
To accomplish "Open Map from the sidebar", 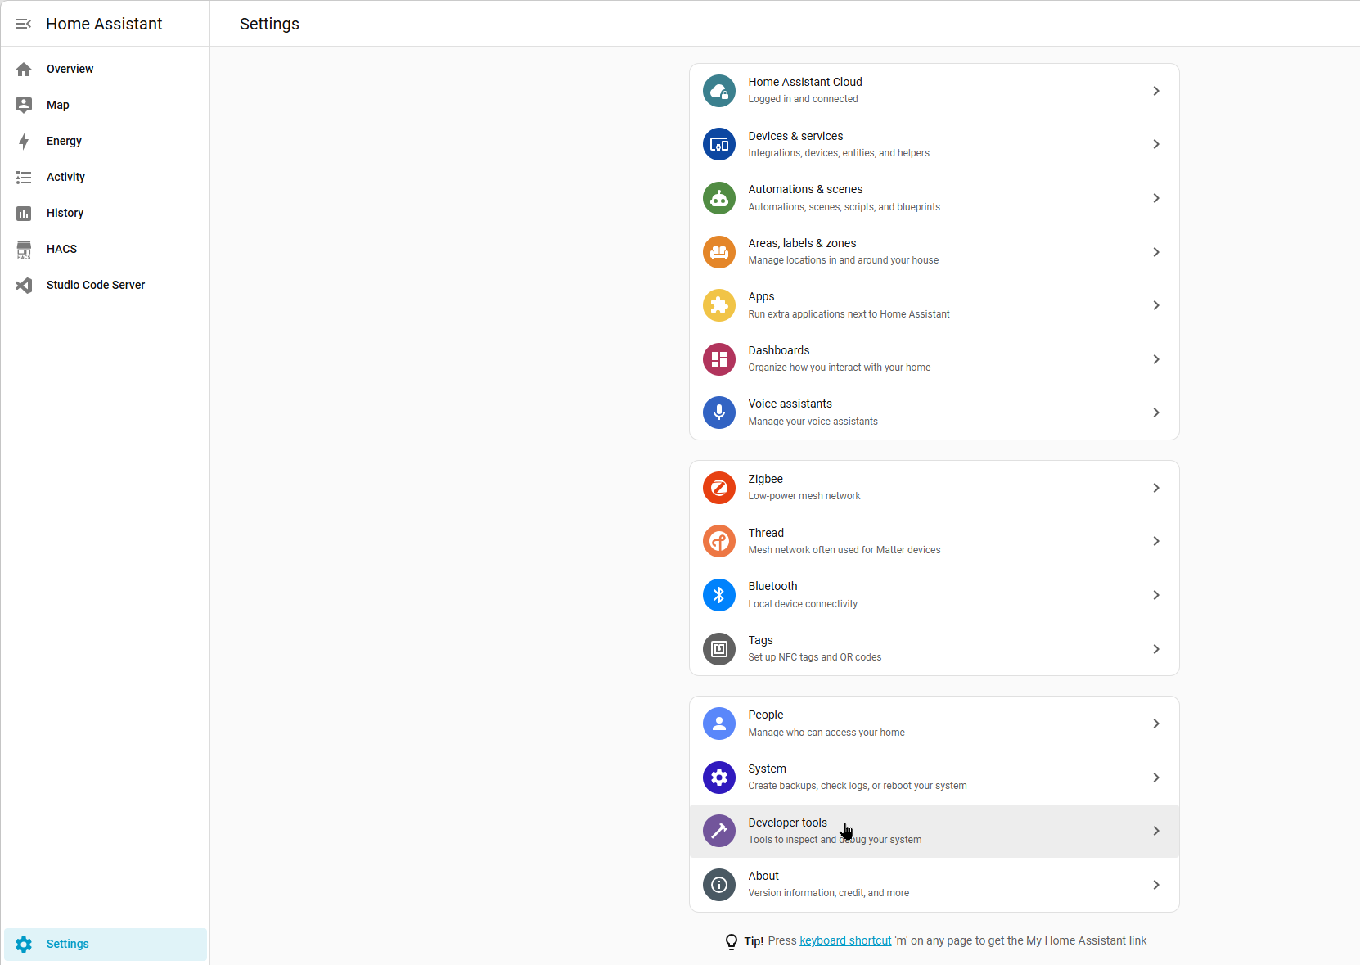I will point(105,105).
